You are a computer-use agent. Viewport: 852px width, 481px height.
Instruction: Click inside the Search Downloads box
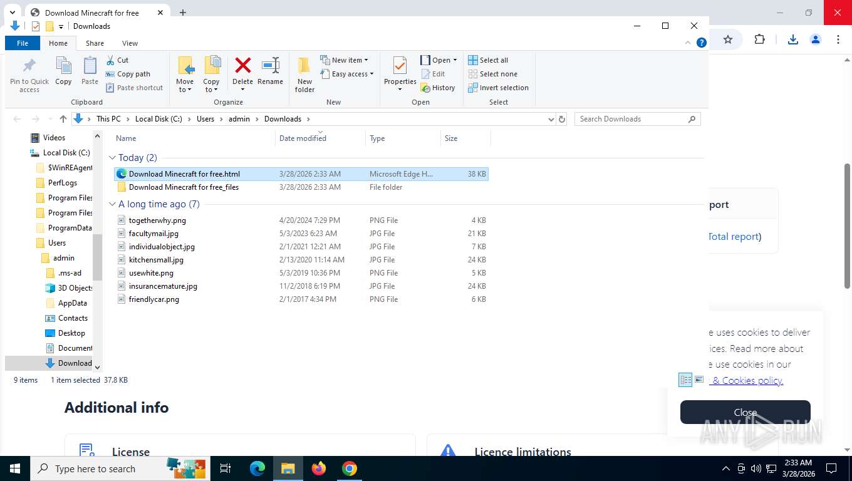pyautogui.click(x=631, y=119)
